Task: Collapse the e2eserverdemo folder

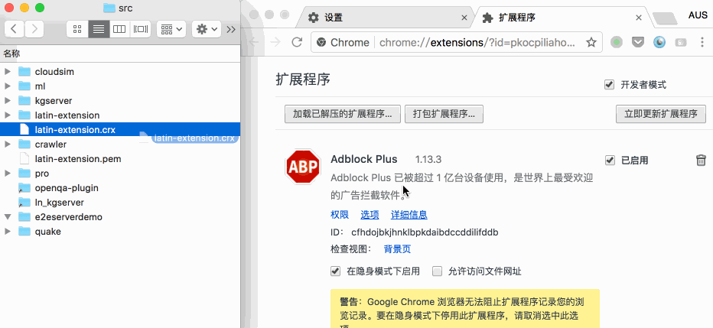Action: (x=7, y=217)
